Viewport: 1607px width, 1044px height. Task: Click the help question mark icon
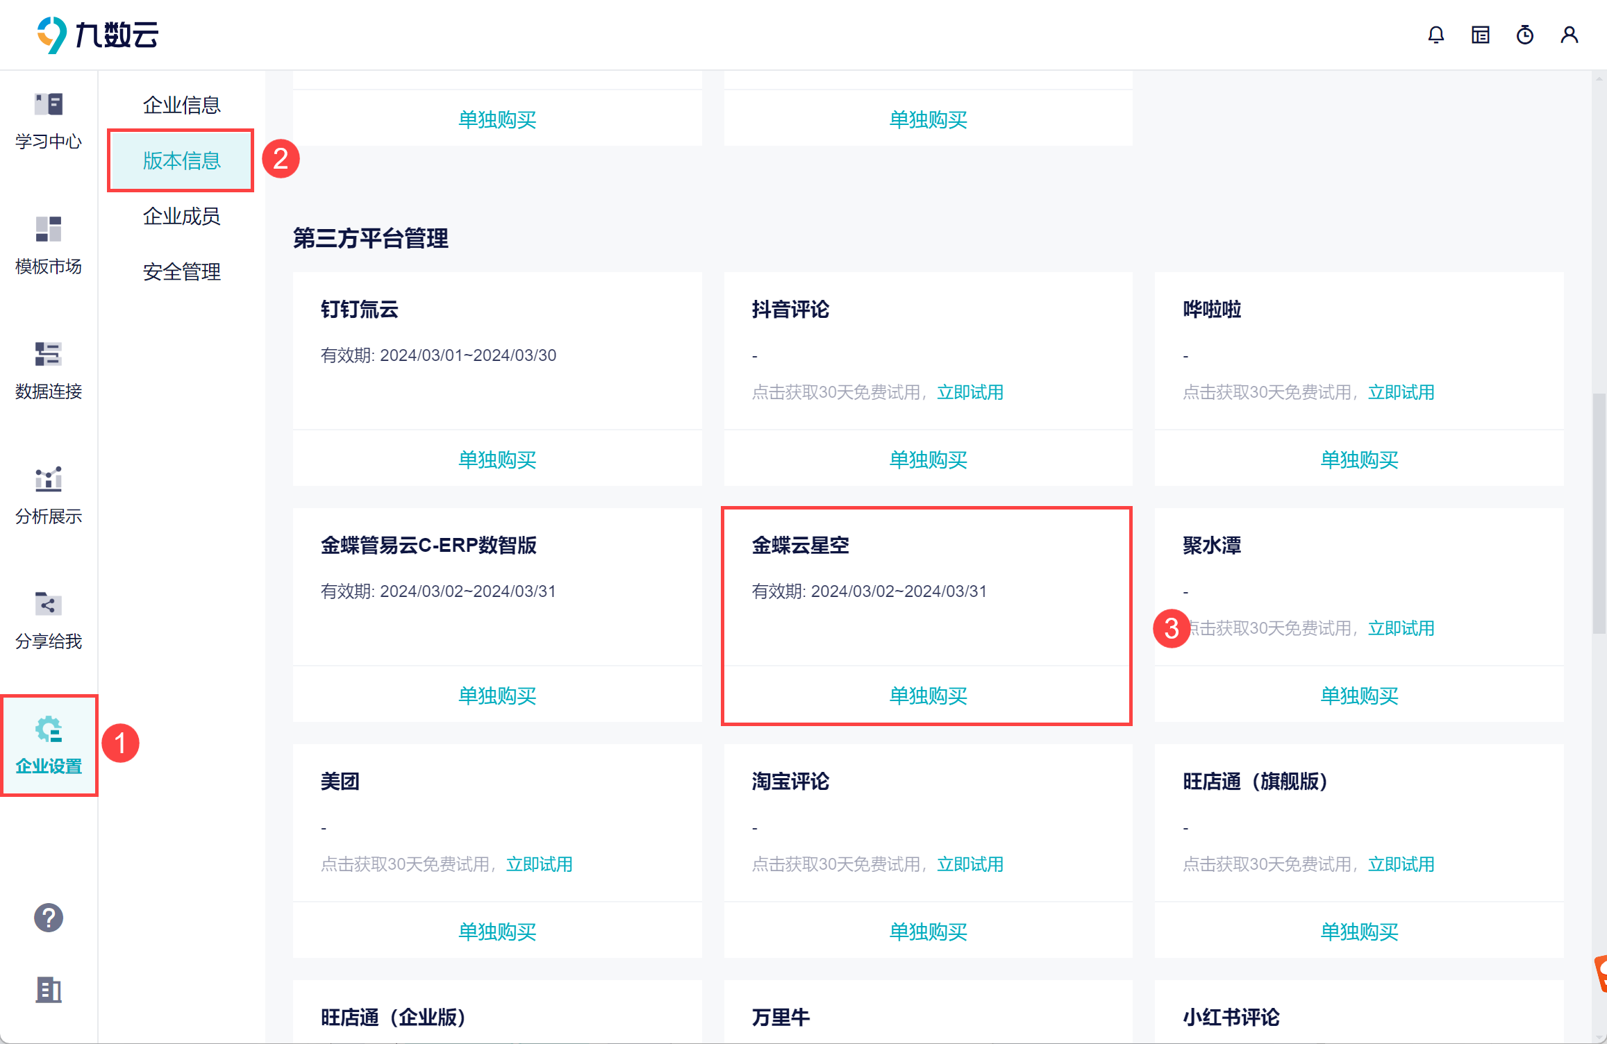(x=49, y=918)
